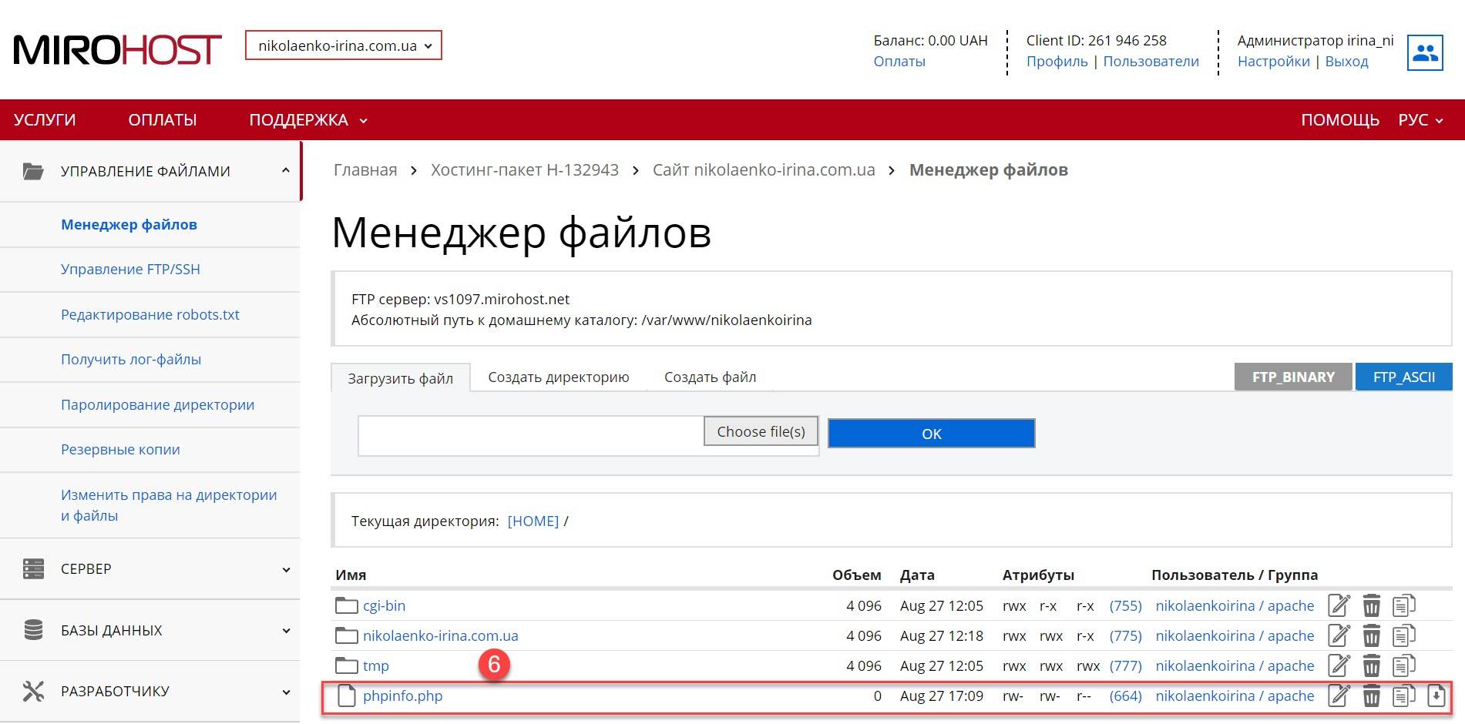Open the nikolaenko-irina.com.ua domain dropdown
Screen dimensions: 1465x724
344,45
